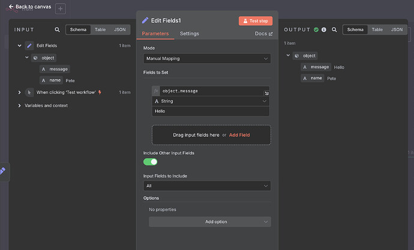Select the name field in OUTPUT panel
This screenshot has width=414, height=250.
[313, 78]
